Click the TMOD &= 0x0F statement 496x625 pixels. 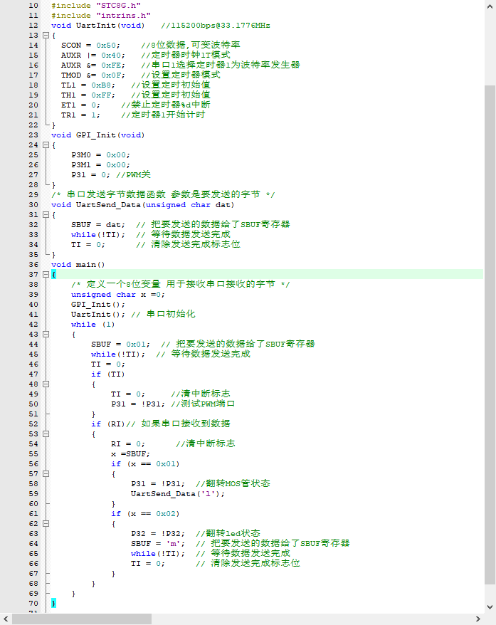pos(93,75)
